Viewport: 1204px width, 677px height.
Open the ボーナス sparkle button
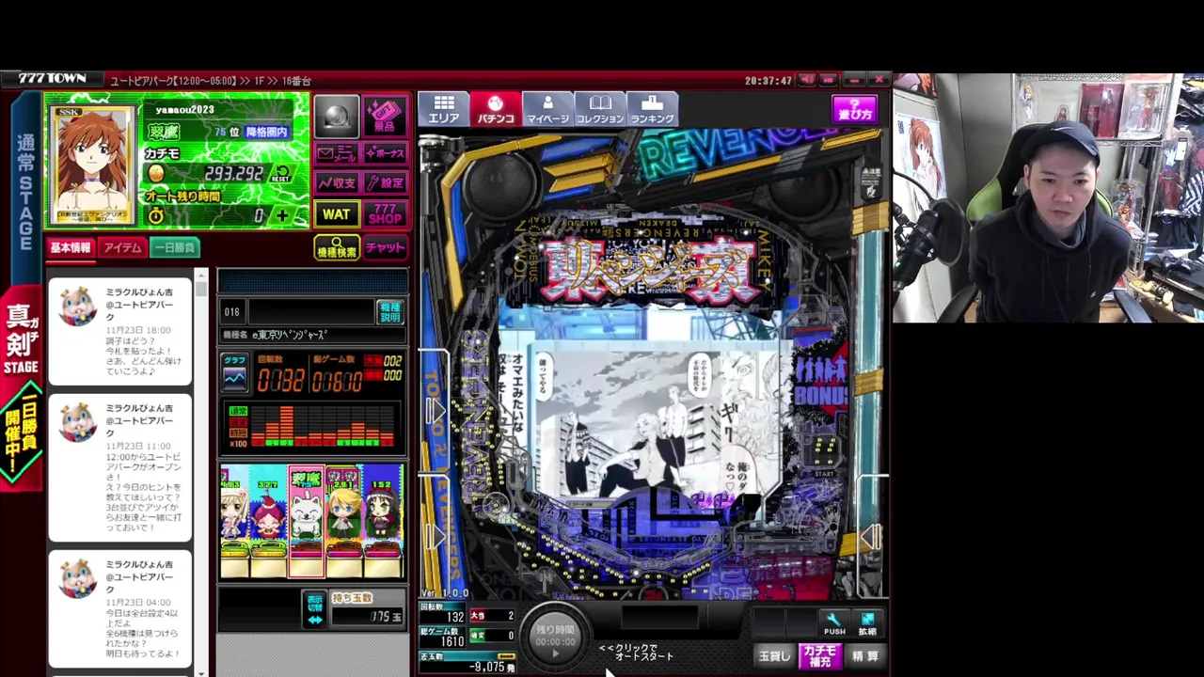[385, 153]
